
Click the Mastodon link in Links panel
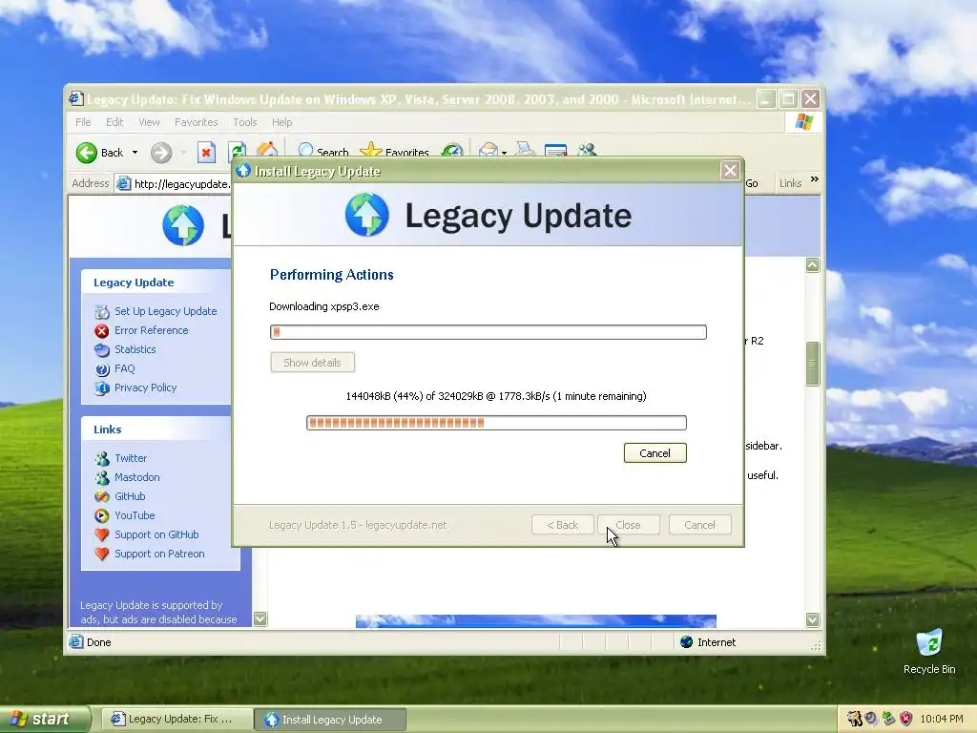[x=137, y=477]
